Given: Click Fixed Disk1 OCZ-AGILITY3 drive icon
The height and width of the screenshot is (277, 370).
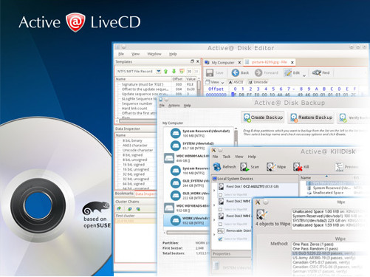Looking at the screenshot, I should [221, 186].
